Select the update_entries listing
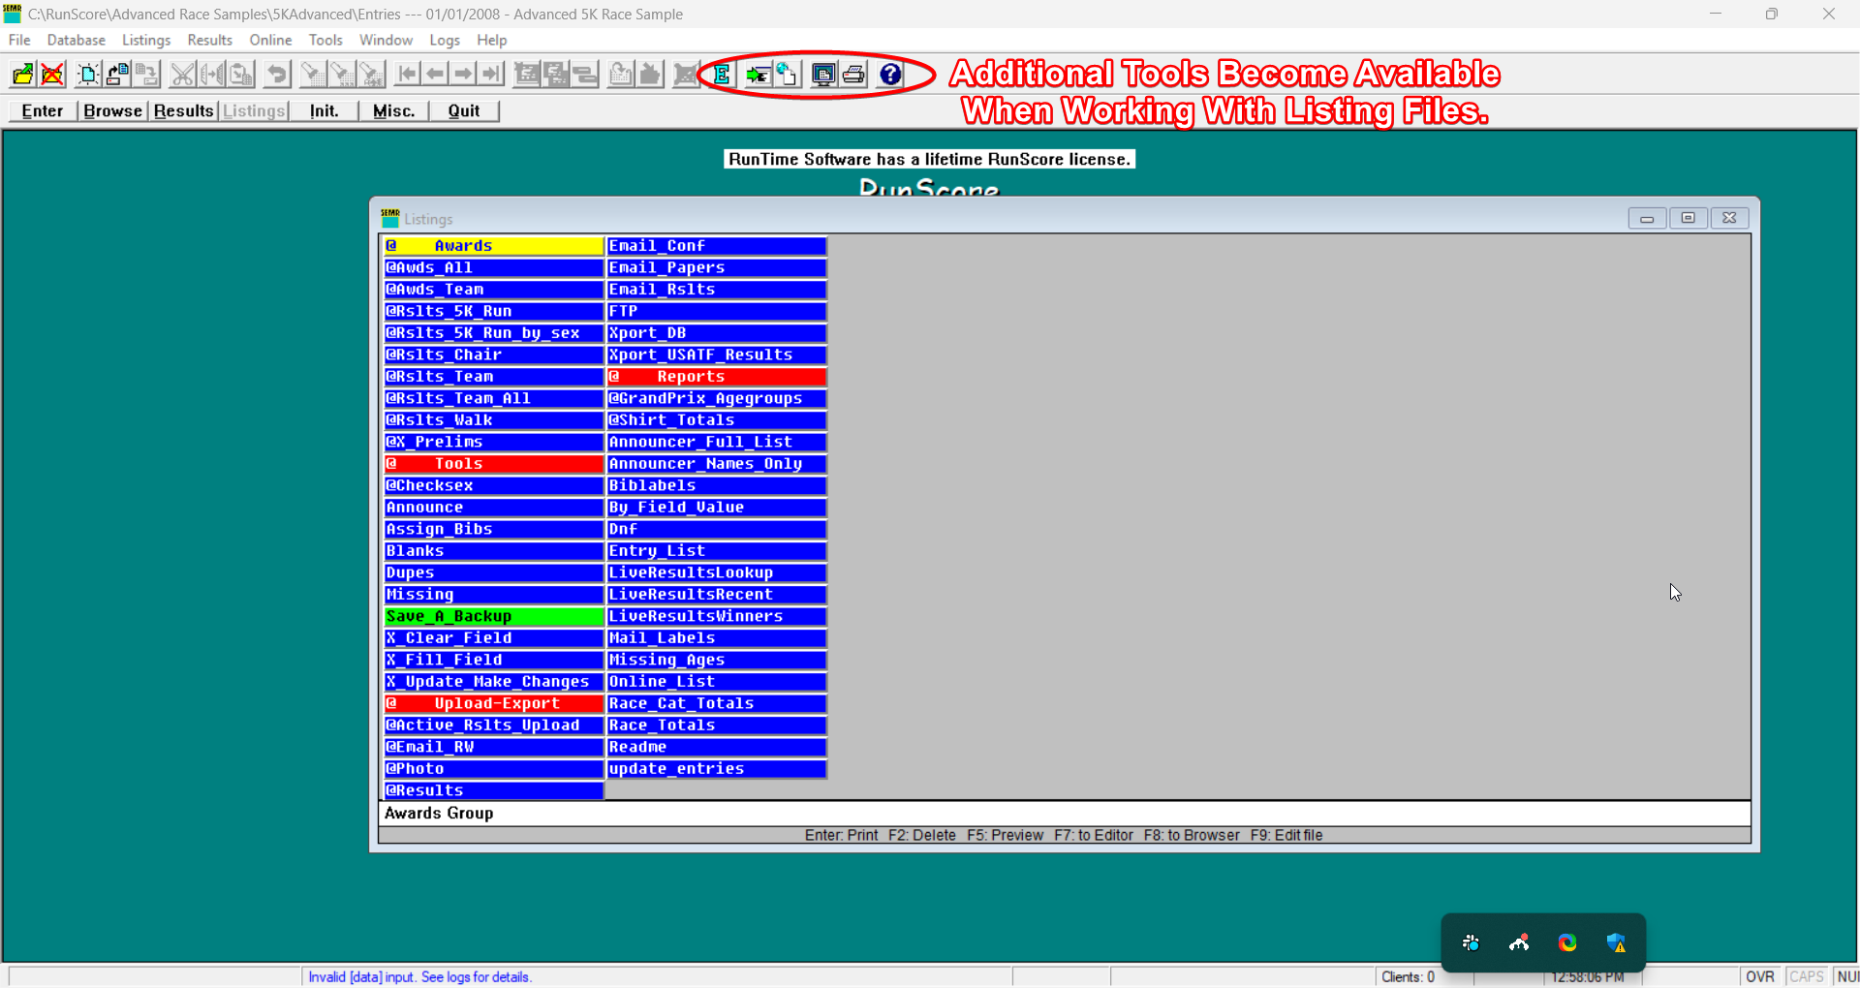1860x988 pixels. pos(717,769)
